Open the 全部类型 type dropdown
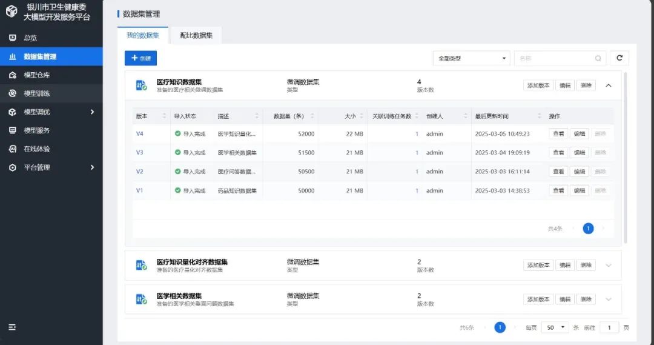 tap(471, 58)
